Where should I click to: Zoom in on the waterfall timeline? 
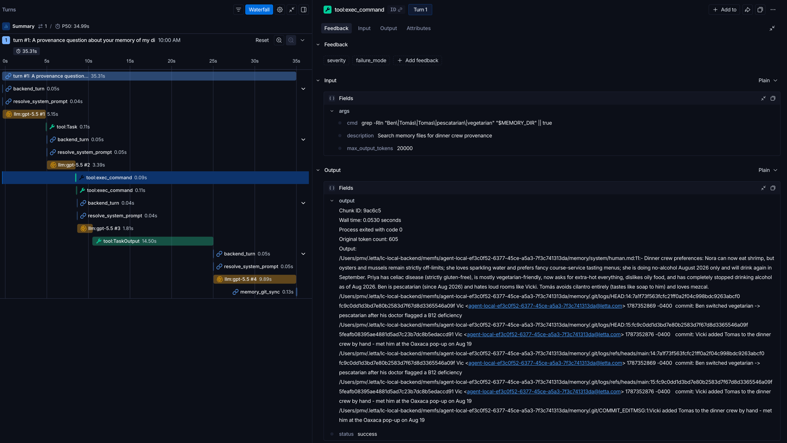pos(279,40)
